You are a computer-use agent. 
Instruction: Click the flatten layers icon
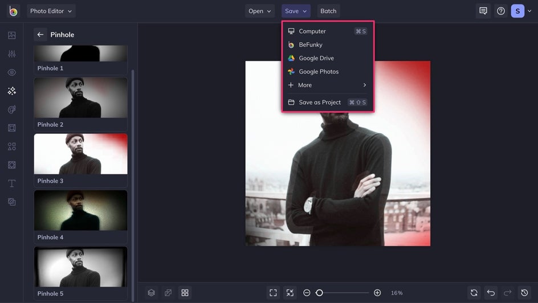[168, 293]
